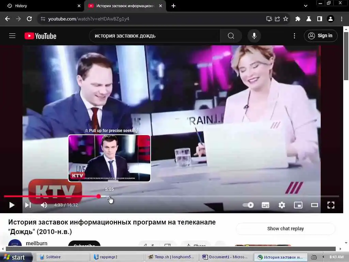Click the YouTube search magnifier button
This screenshot has height=262, width=349.
pyautogui.click(x=231, y=35)
